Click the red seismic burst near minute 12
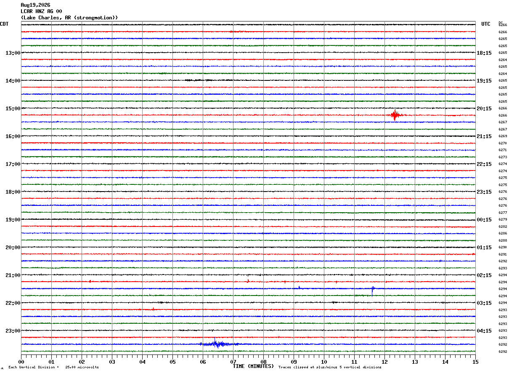Image resolution: width=509 pixels, height=373 pixels. [x=395, y=115]
